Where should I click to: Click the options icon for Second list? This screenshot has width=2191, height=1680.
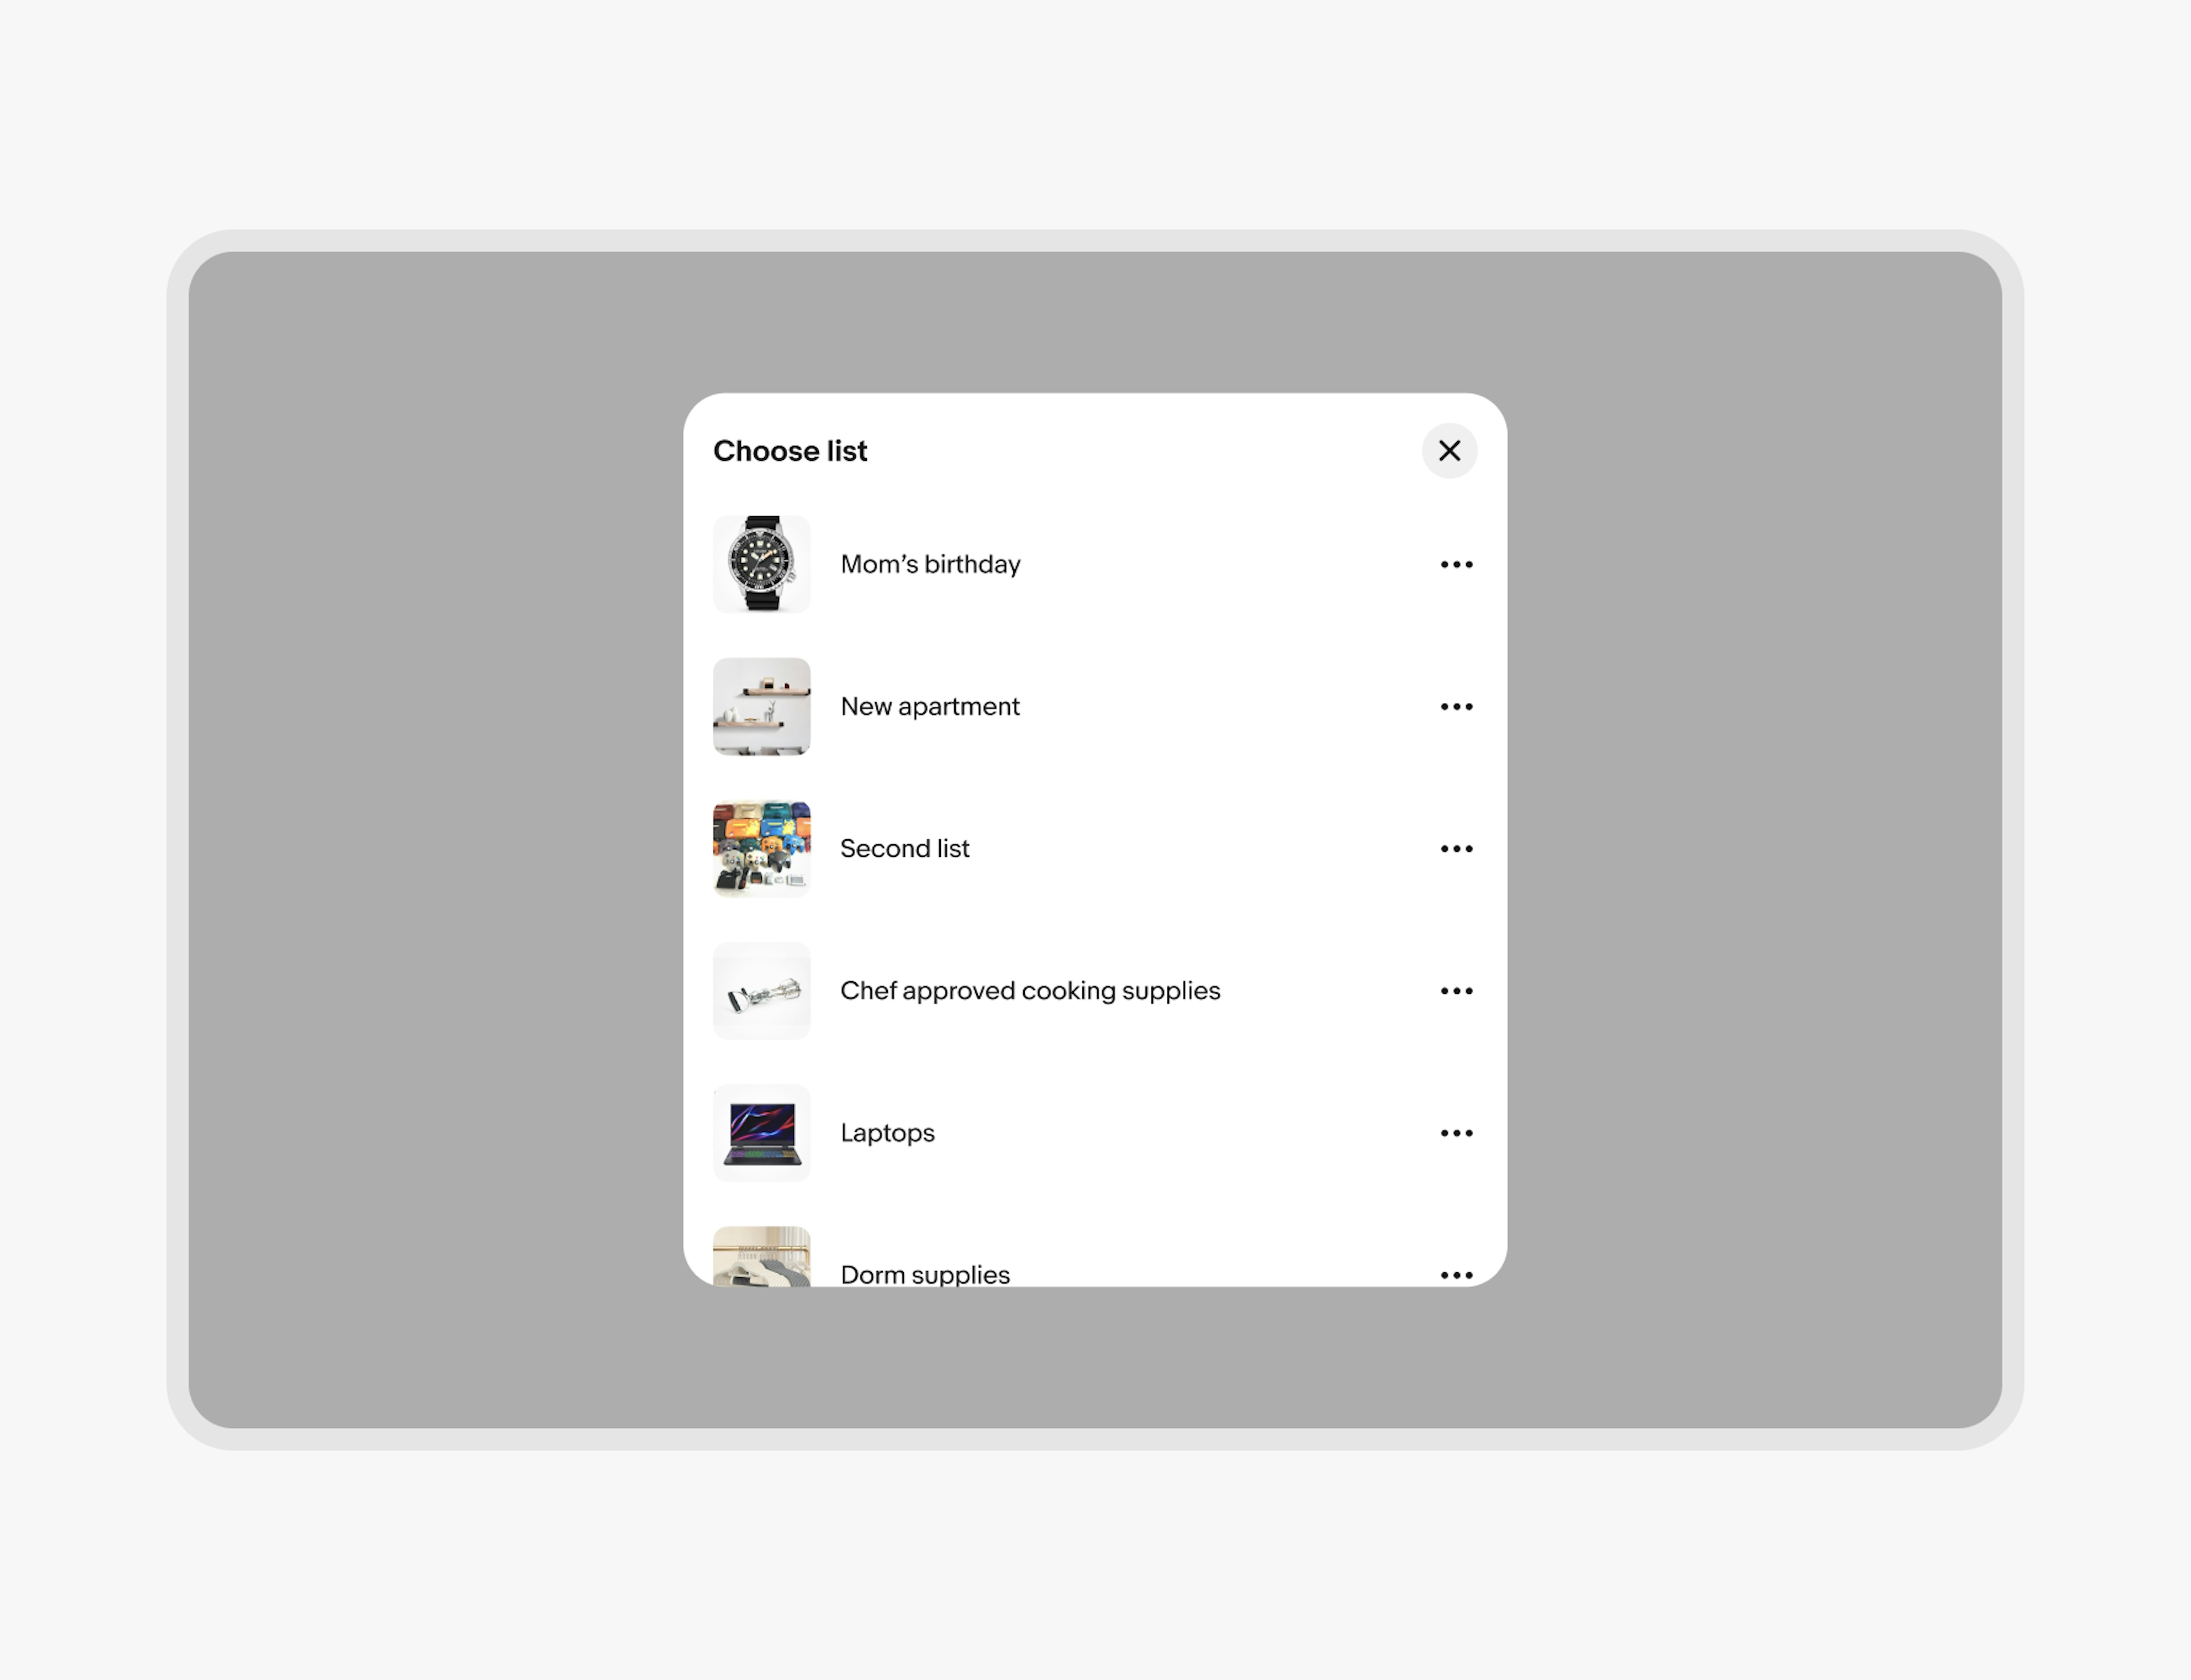1457,849
